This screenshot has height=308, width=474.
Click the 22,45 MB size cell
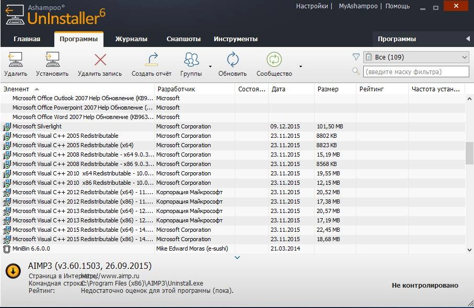328,230
